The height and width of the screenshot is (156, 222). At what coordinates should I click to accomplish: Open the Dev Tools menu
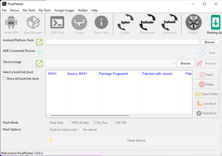[x=29, y=10]
